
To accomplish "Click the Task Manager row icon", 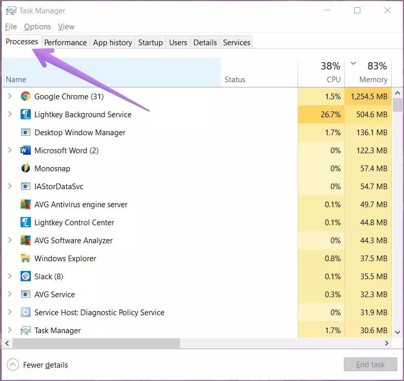I will click(26, 330).
